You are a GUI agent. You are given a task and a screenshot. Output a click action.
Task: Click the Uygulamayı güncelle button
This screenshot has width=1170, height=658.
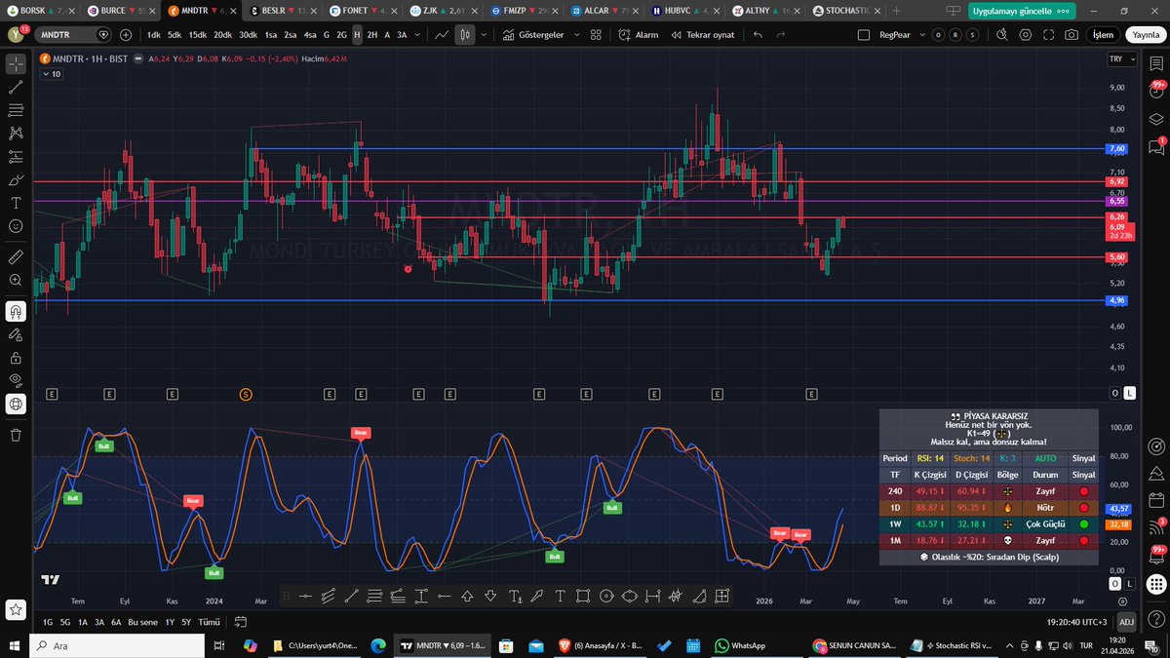pos(1022,11)
